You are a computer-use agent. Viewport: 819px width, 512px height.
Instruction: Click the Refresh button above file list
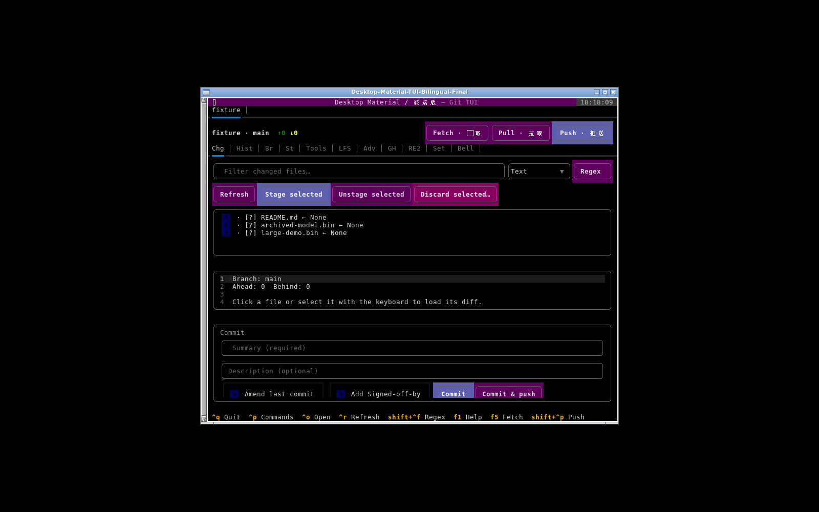(x=234, y=195)
